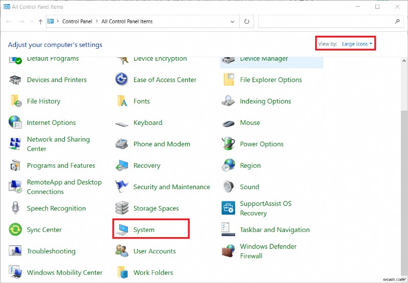Click the Speech Recognition microphone icon
The height and width of the screenshot is (283, 408).
pyautogui.click(x=15, y=208)
